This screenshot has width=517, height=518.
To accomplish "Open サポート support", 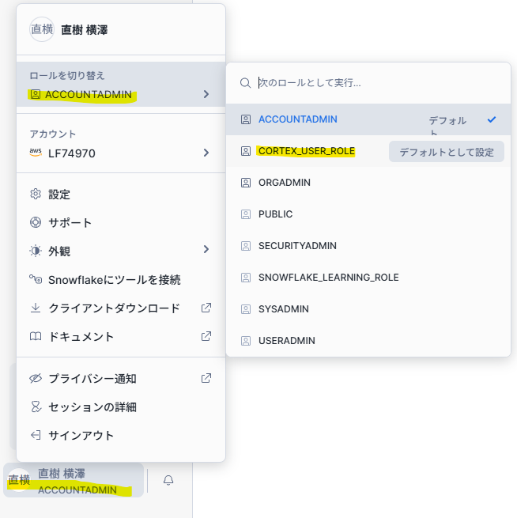I will tap(121, 222).
